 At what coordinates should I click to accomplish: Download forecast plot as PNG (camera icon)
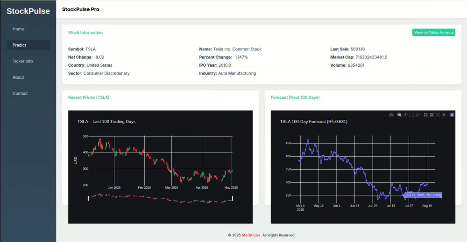(391, 115)
